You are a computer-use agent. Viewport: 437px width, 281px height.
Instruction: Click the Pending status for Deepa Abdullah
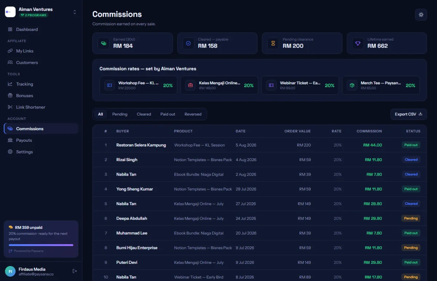(411, 218)
